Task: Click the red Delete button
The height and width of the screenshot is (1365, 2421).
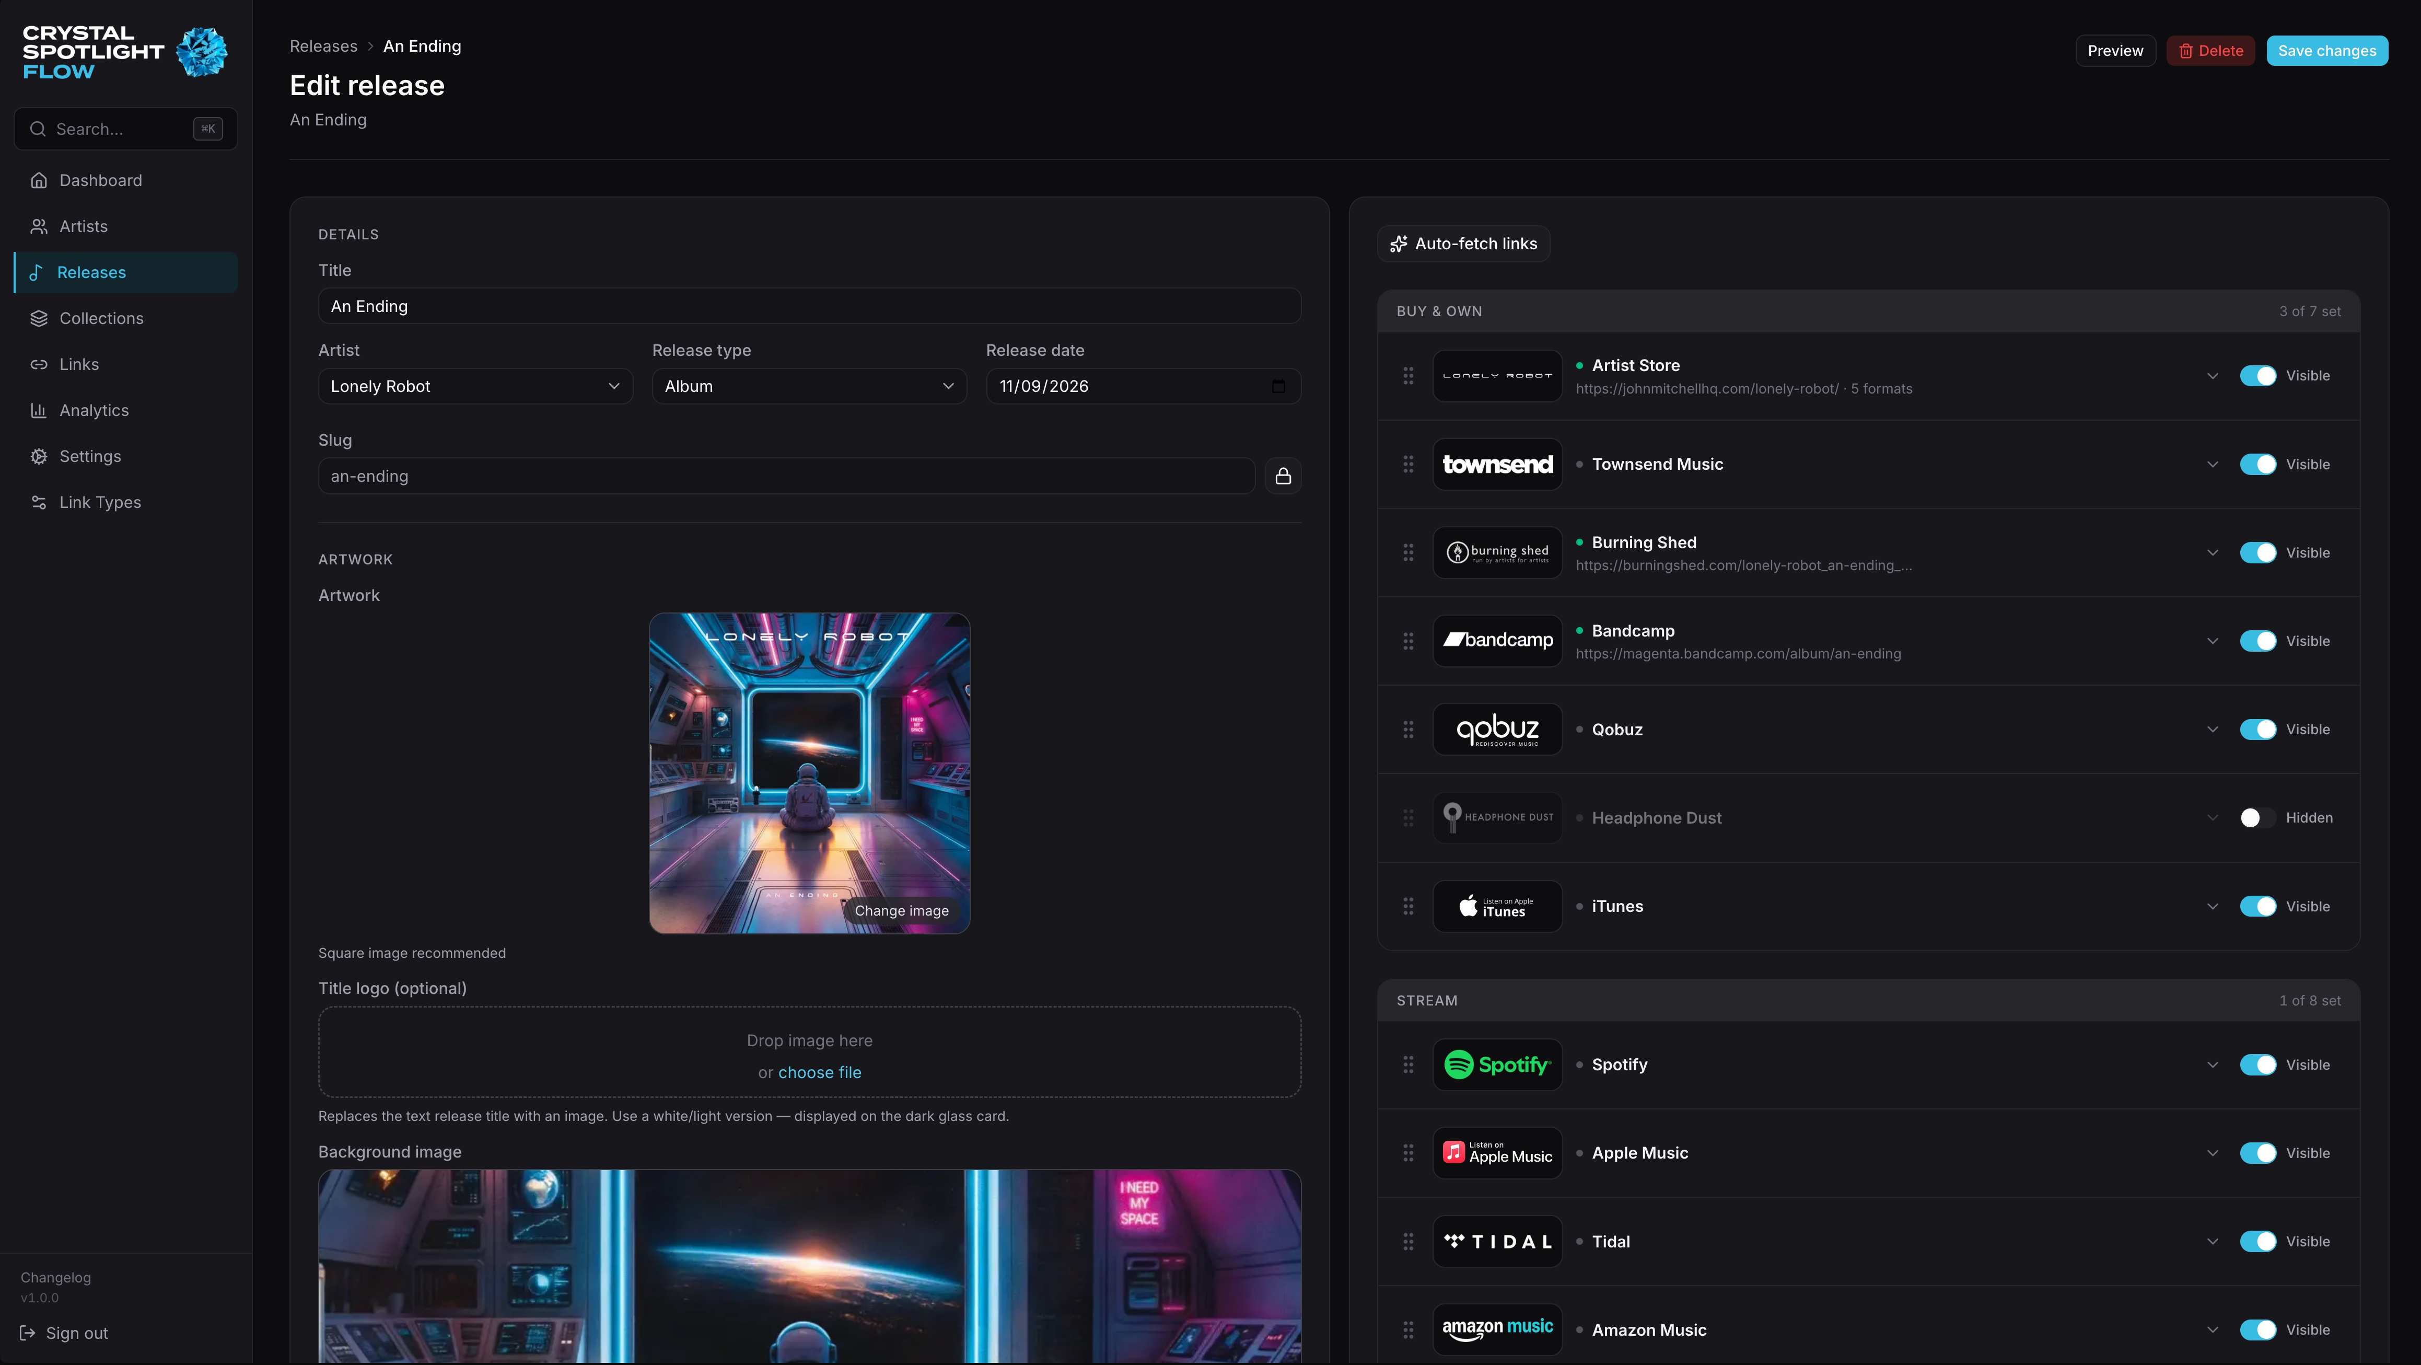Action: (x=2210, y=51)
